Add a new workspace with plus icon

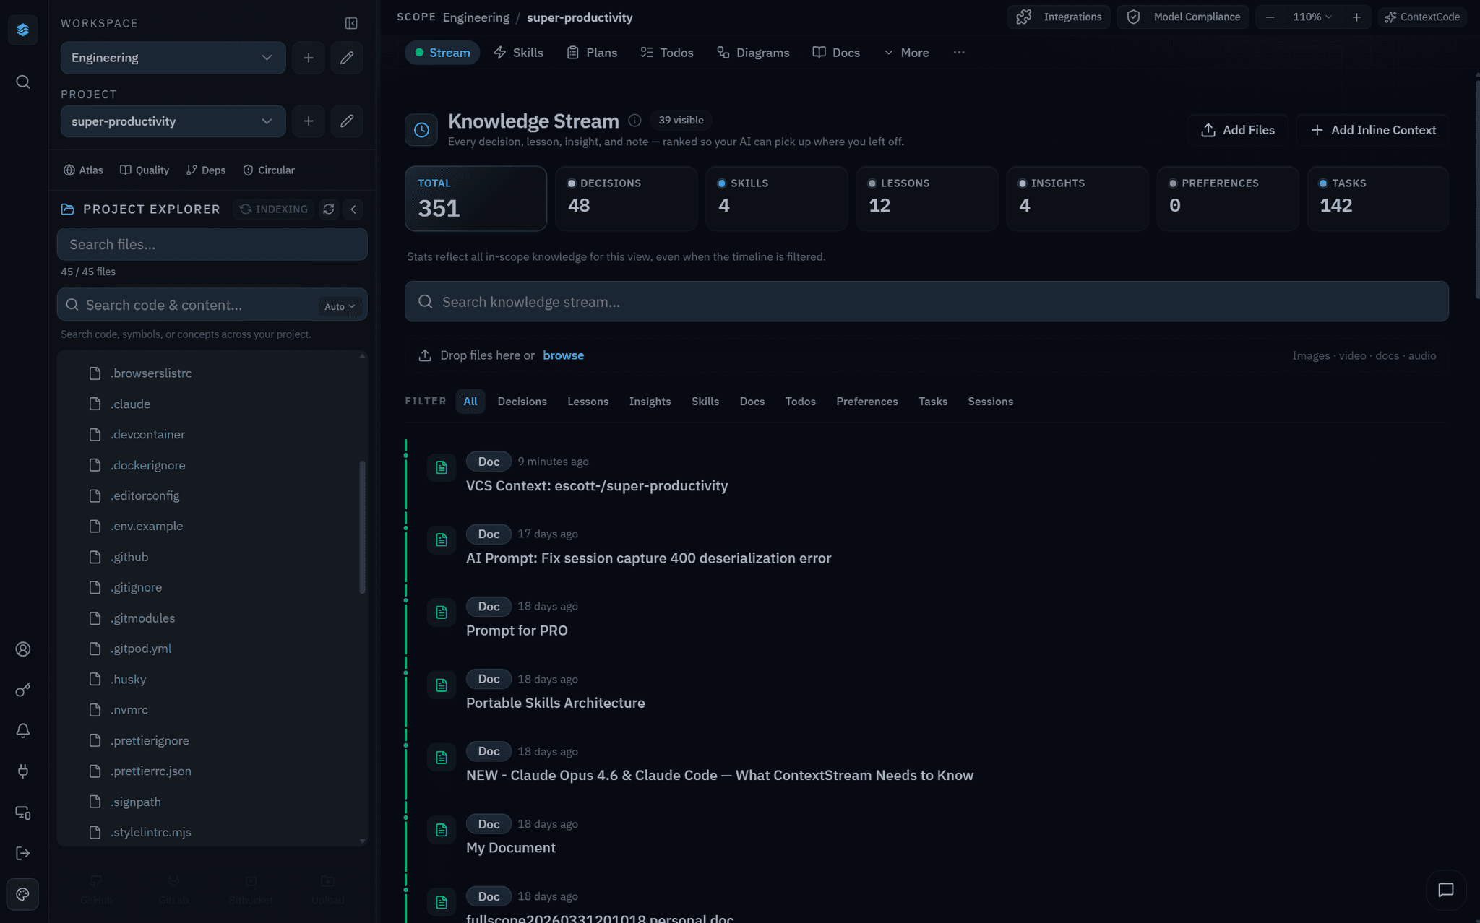(x=309, y=58)
